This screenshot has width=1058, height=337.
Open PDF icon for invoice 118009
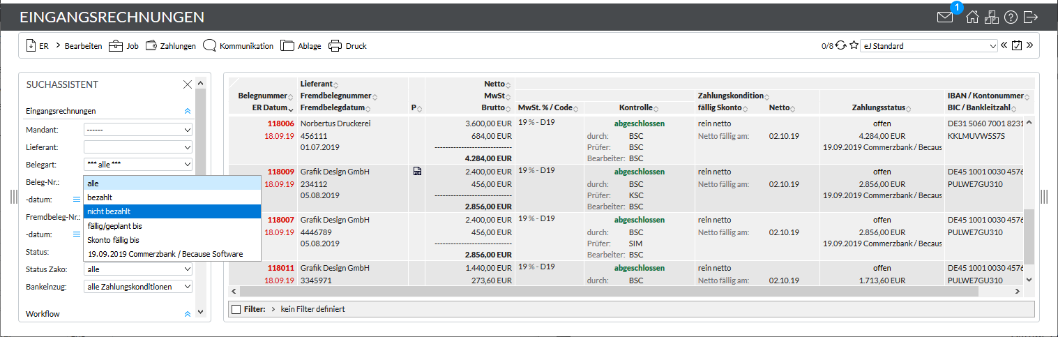coord(416,172)
